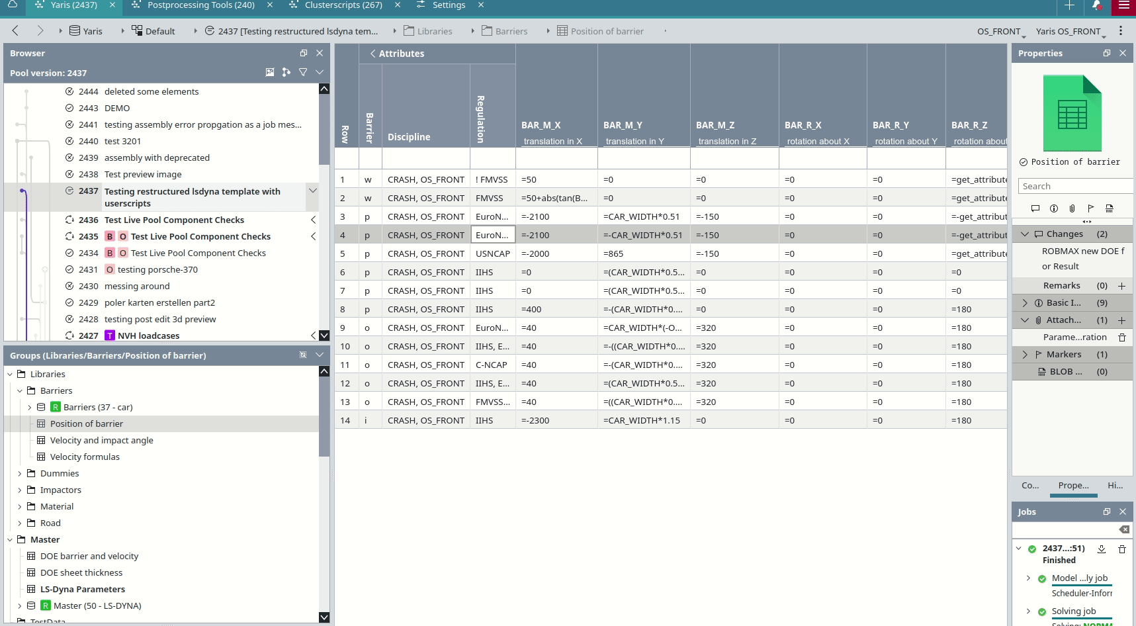Select Velocity and impact angle tree item
Image resolution: width=1136 pixels, height=626 pixels.
click(101, 441)
